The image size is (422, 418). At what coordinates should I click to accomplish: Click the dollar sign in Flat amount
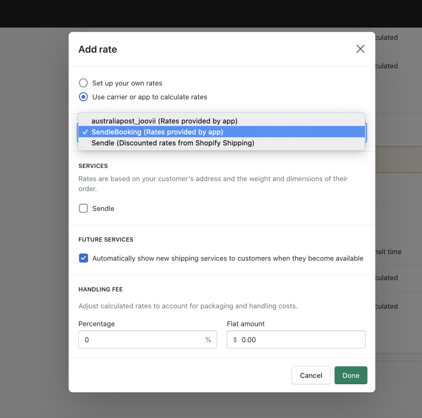tap(235, 340)
